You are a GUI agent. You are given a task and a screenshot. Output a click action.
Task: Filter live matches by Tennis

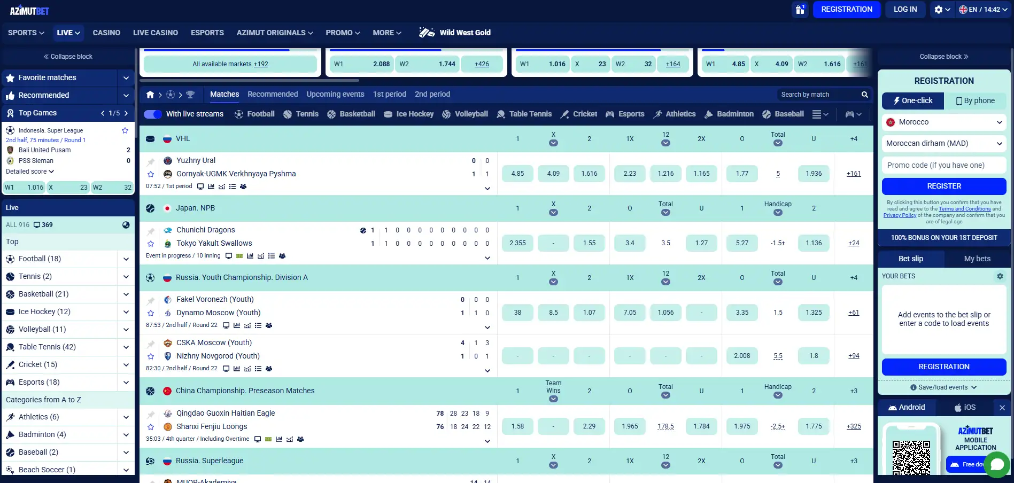pyautogui.click(x=300, y=114)
